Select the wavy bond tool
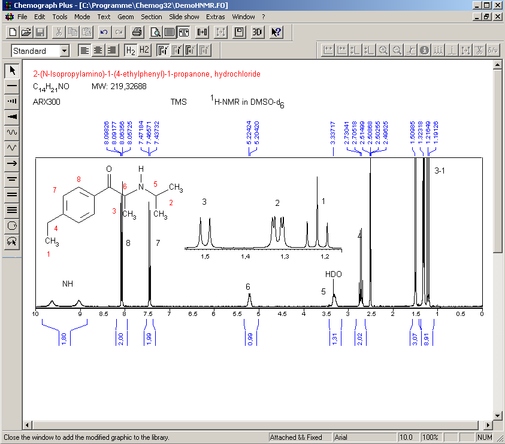Image resolution: width=505 pixels, height=444 pixels. click(12, 132)
